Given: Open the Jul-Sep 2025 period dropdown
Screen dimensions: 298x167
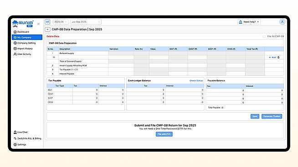Looking at the screenshot, I should tap(86, 22).
